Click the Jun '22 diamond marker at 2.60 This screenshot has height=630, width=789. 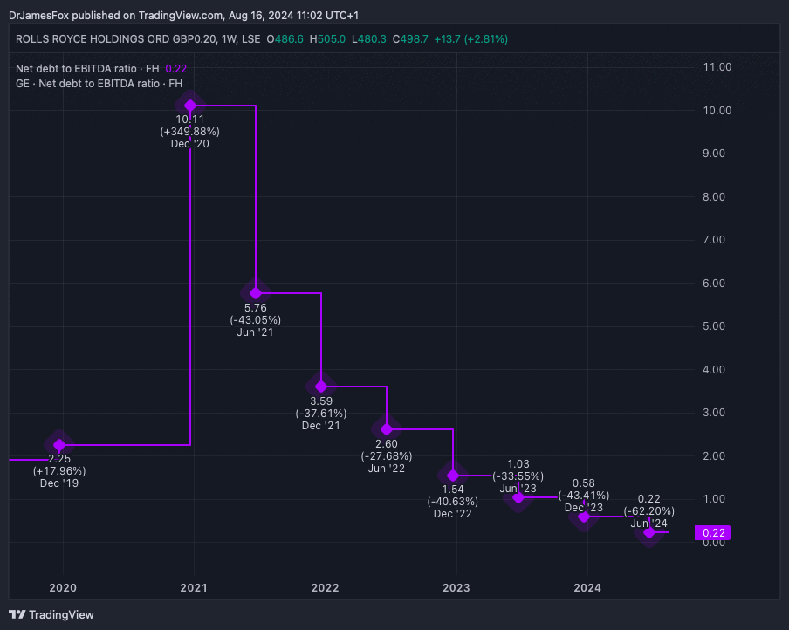click(387, 428)
